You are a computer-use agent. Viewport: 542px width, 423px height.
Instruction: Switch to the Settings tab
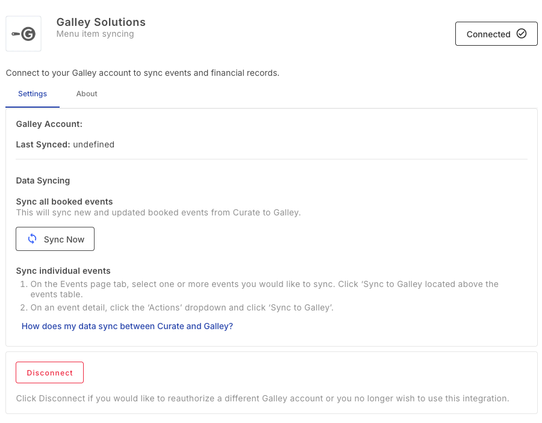(33, 94)
